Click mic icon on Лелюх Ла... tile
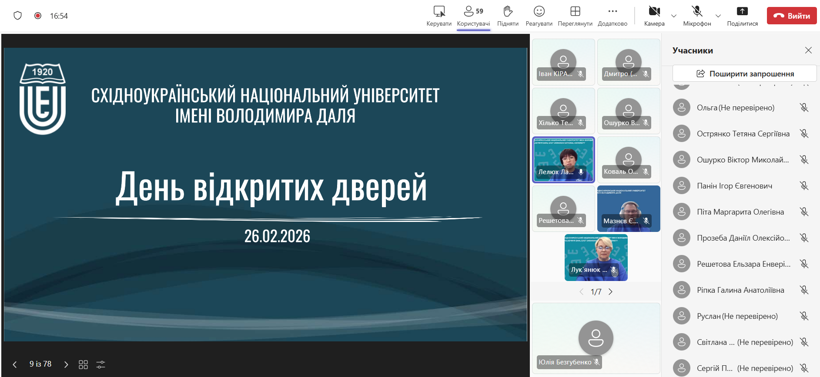 pyautogui.click(x=581, y=172)
